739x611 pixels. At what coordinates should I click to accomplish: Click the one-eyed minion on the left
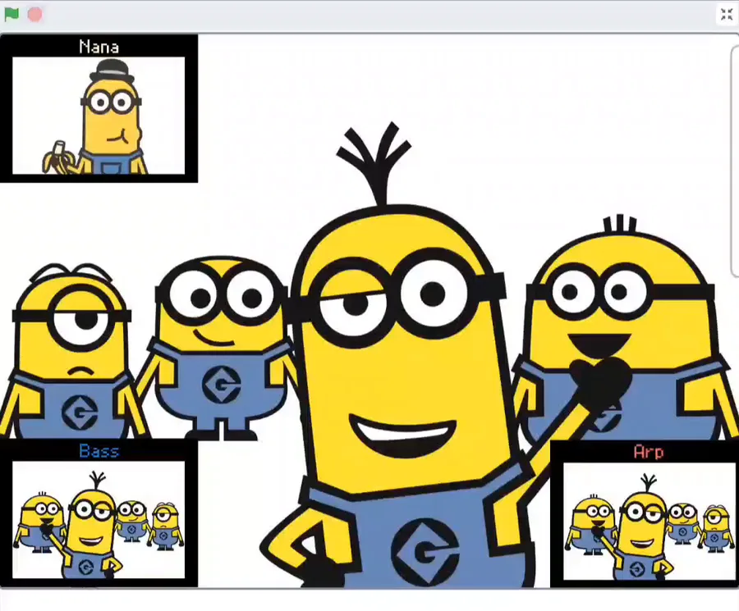tap(71, 352)
